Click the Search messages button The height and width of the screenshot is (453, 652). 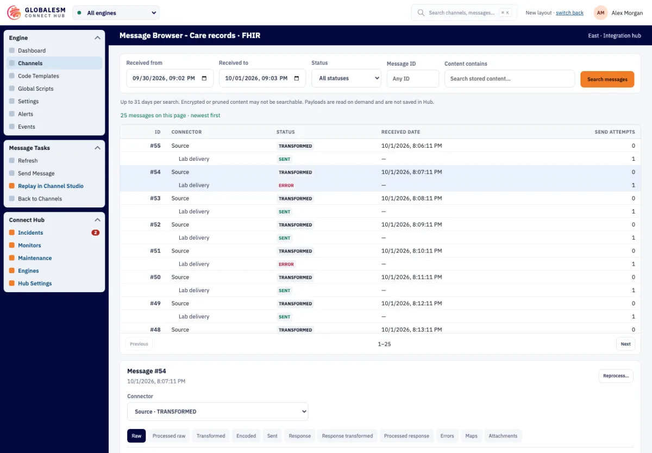point(607,79)
